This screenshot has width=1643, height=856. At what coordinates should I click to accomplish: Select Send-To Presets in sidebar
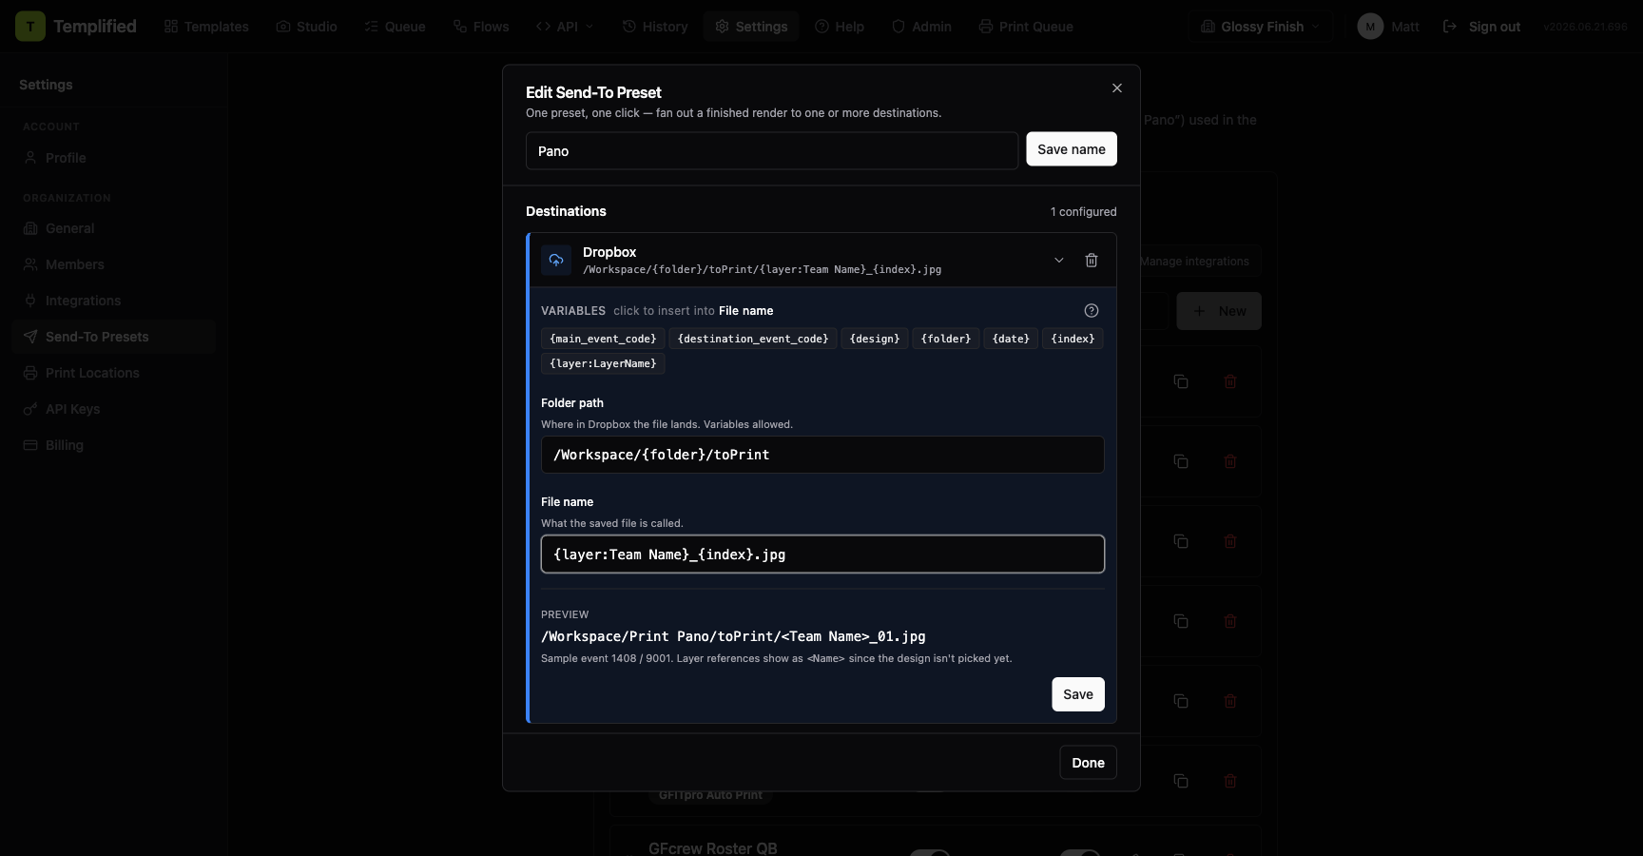tap(114, 337)
